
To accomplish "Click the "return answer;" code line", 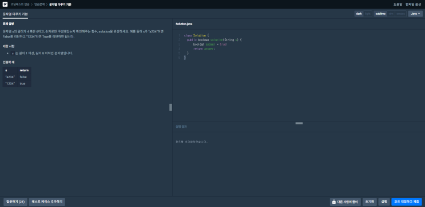I will pyautogui.click(x=204, y=49).
